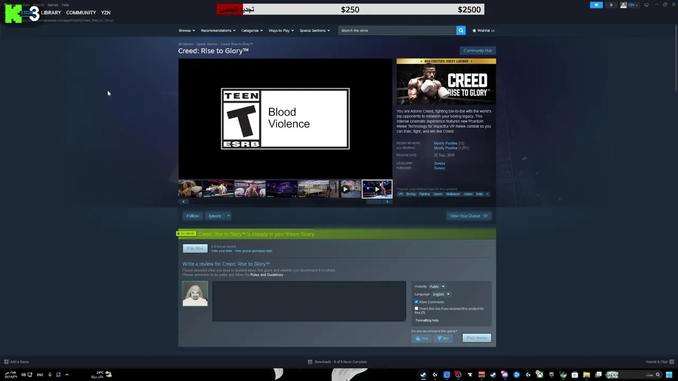
Task: Click the review text area
Action: coord(309,301)
